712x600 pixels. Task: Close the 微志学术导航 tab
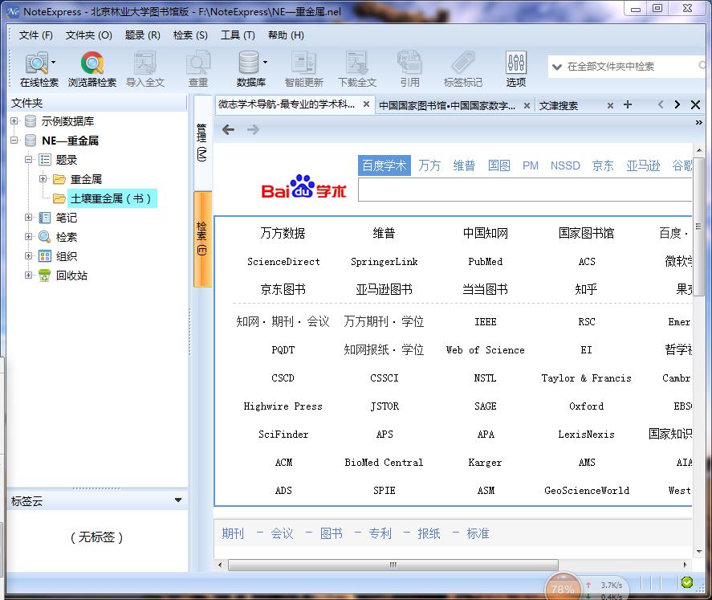(x=366, y=104)
